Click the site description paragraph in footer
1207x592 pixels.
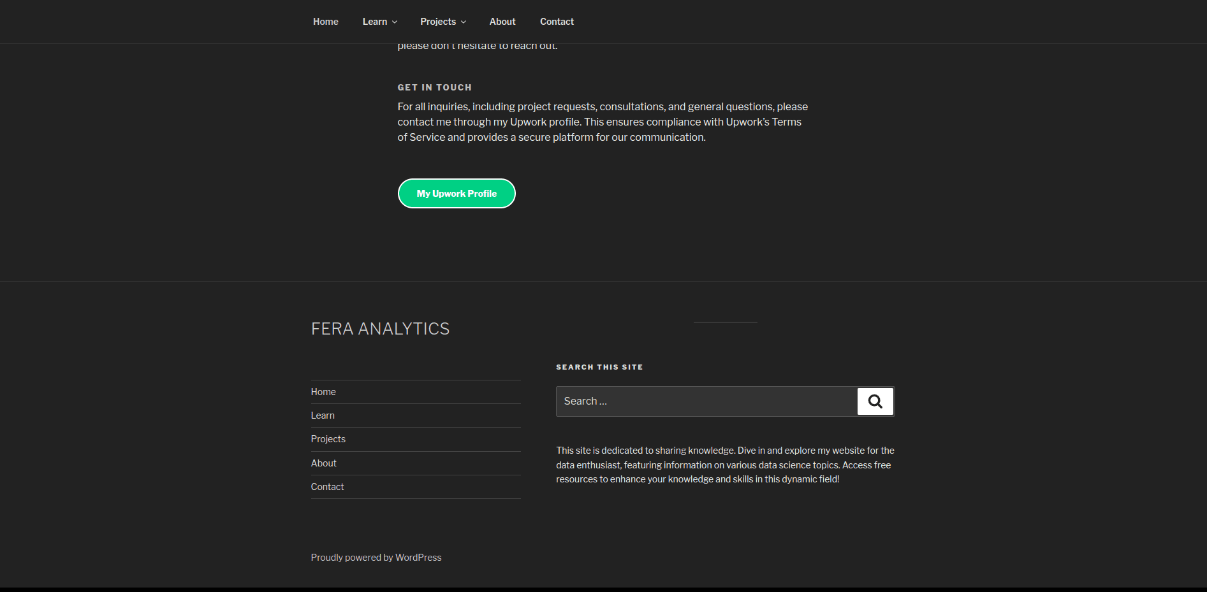725,465
